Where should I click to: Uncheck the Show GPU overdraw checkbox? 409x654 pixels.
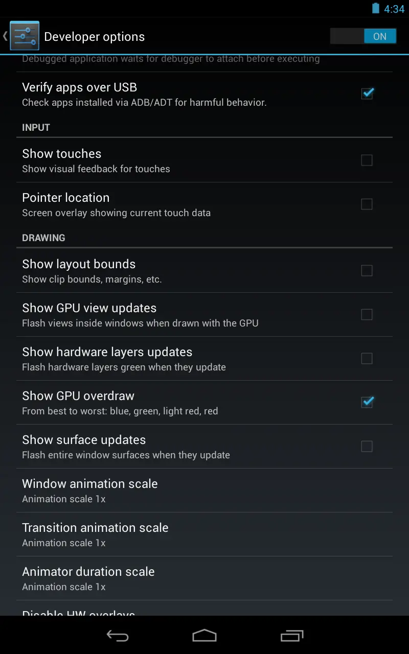pos(367,402)
